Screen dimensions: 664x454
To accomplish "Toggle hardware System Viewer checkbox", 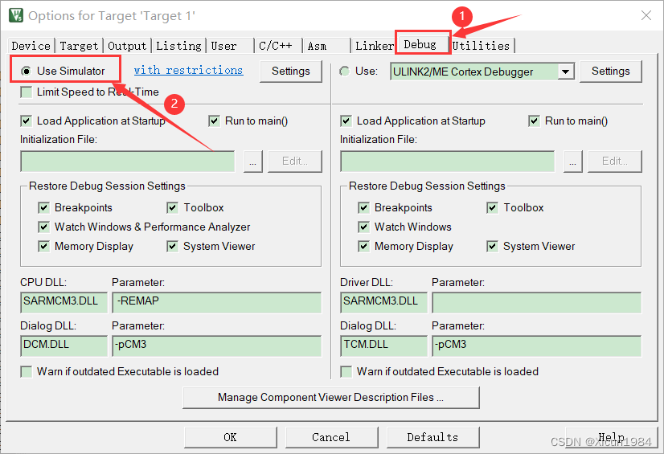I will click(x=492, y=246).
